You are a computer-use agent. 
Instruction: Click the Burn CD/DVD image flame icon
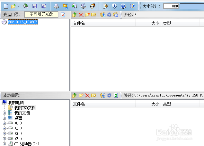pos(93,6)
